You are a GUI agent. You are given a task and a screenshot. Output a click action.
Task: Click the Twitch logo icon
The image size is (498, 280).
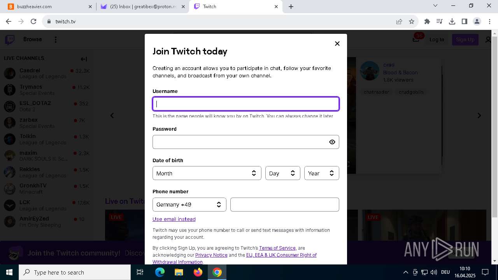(x=10, y=39)
